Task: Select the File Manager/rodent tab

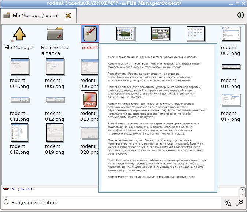Action: (38, 15)
